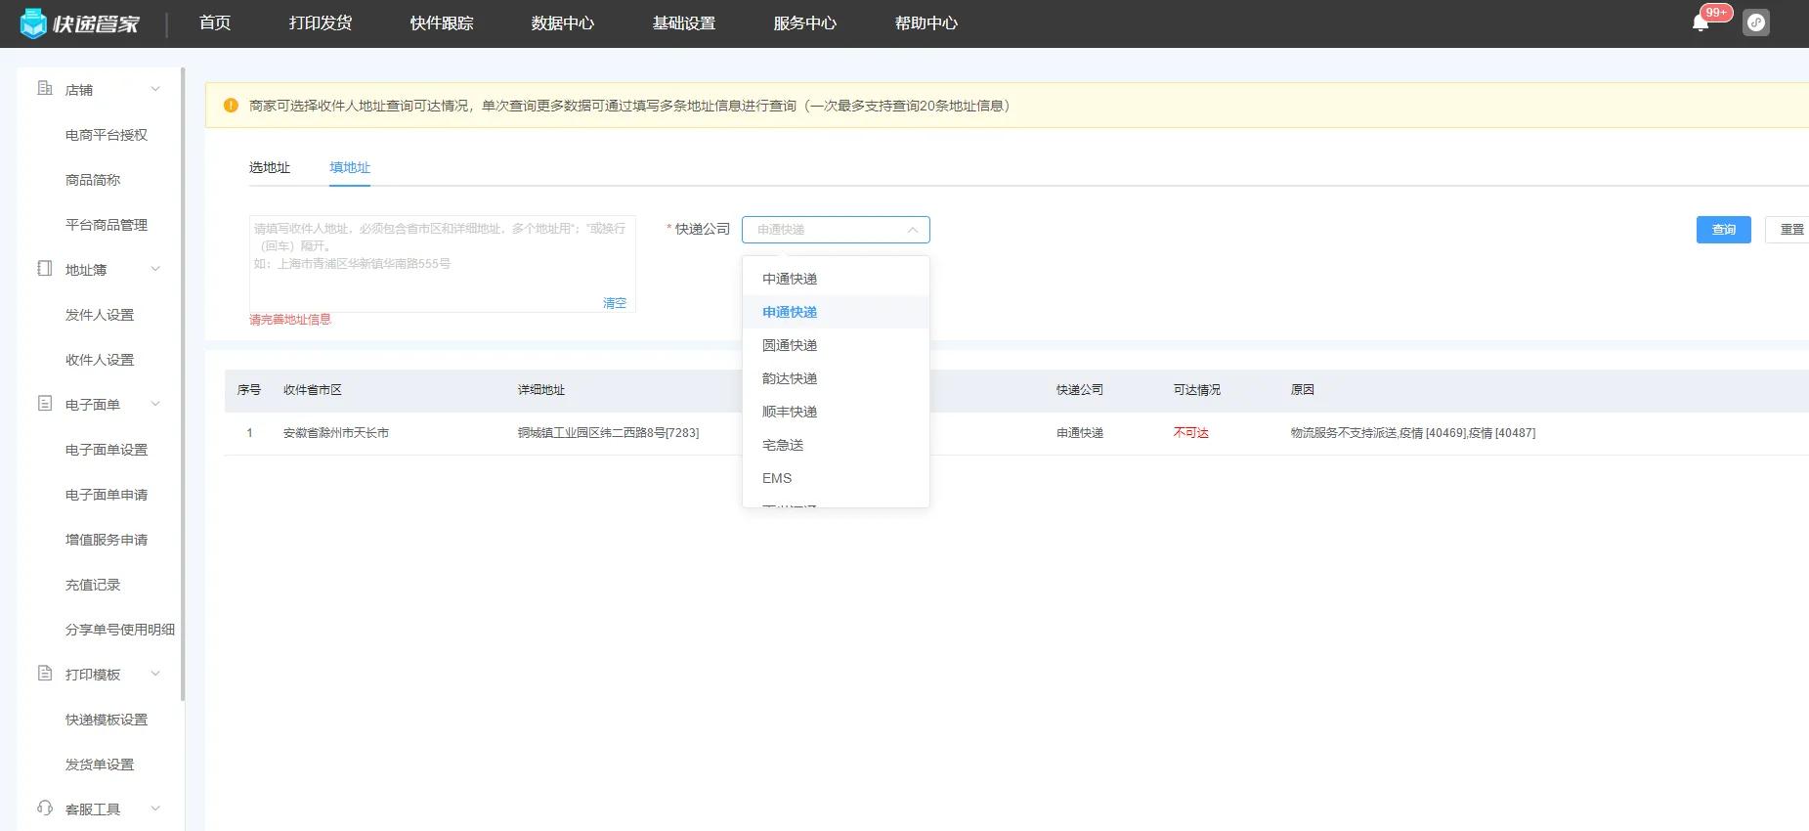Click the 铜城镇工业园区纬二西路8号 address cell
This screenshot has width=1809, height=831.
(608, 433)
